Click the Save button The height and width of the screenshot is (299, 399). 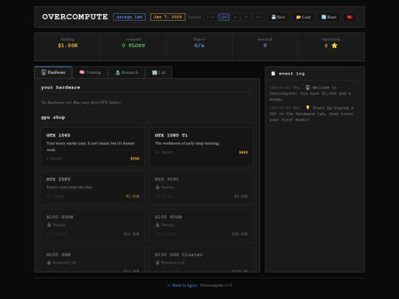point(278,17)
